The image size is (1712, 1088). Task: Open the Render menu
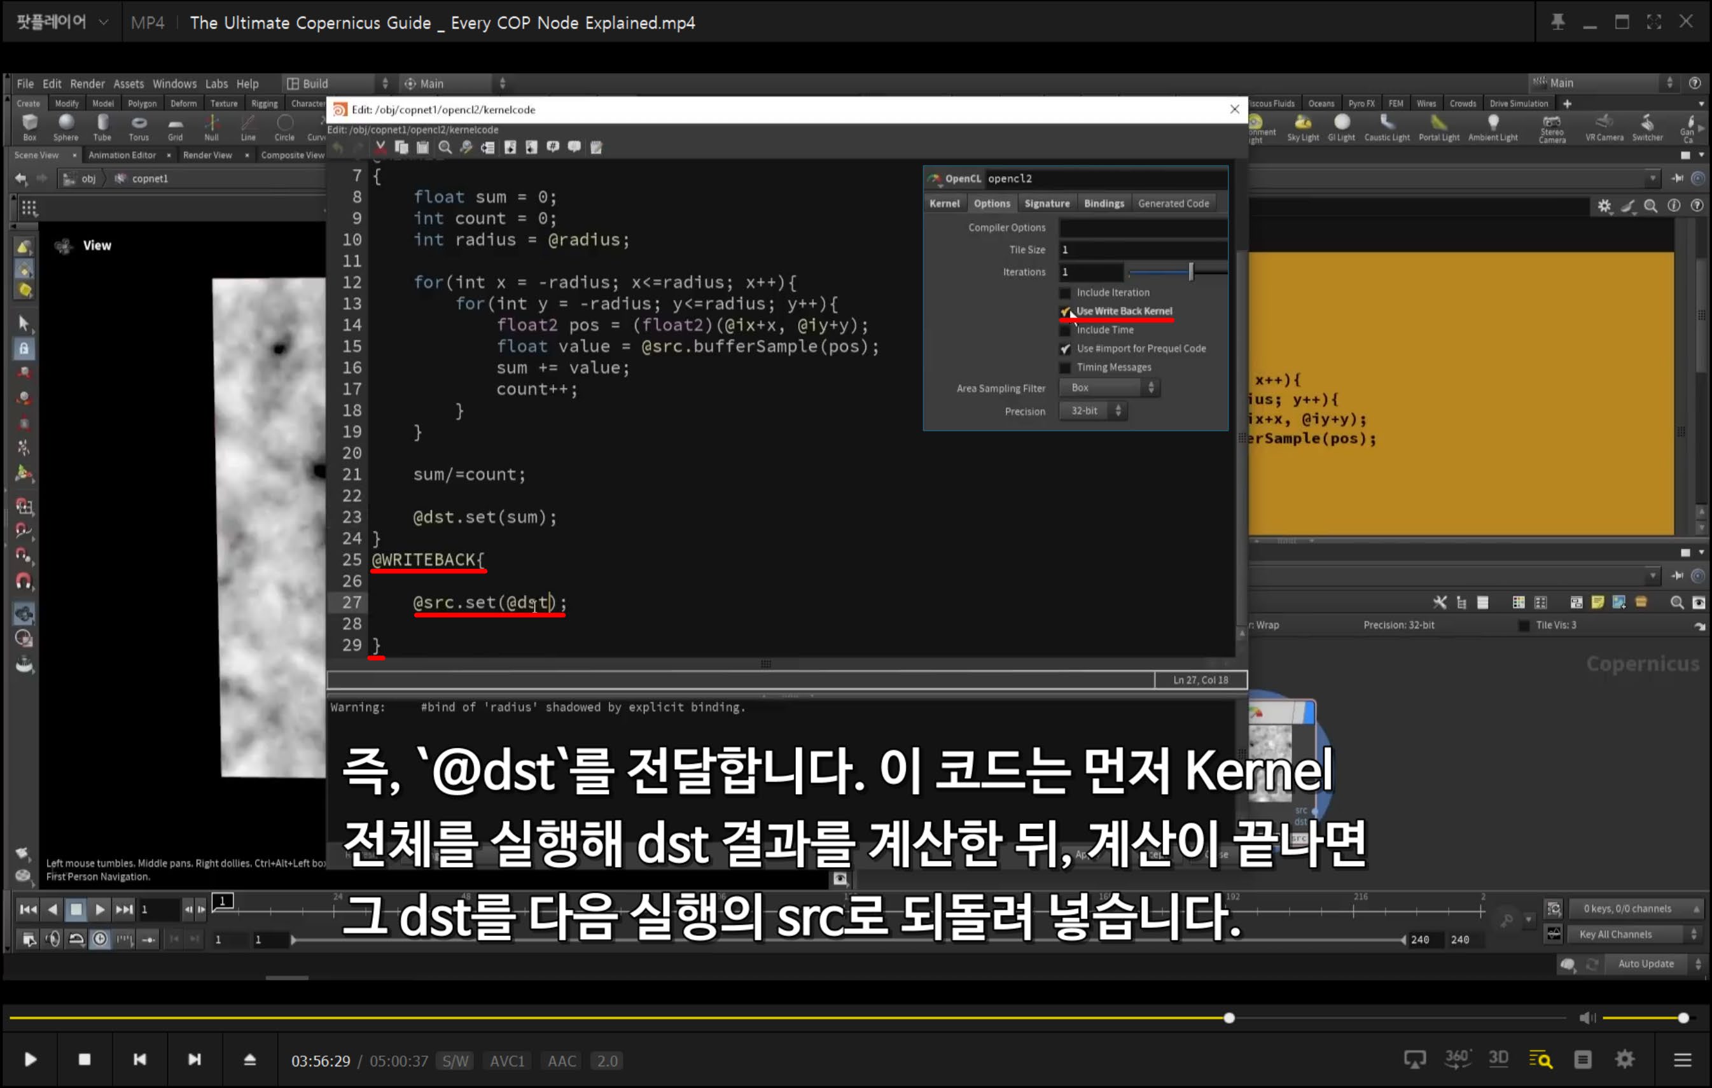[x=87, y=84]
